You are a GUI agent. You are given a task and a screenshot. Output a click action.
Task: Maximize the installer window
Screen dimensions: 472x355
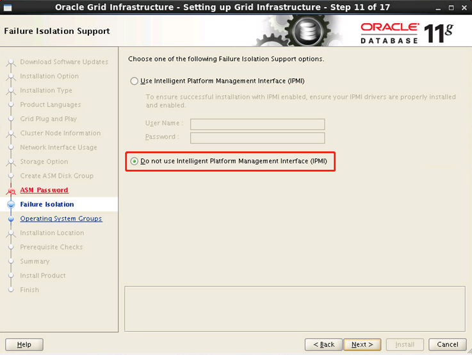451,8
